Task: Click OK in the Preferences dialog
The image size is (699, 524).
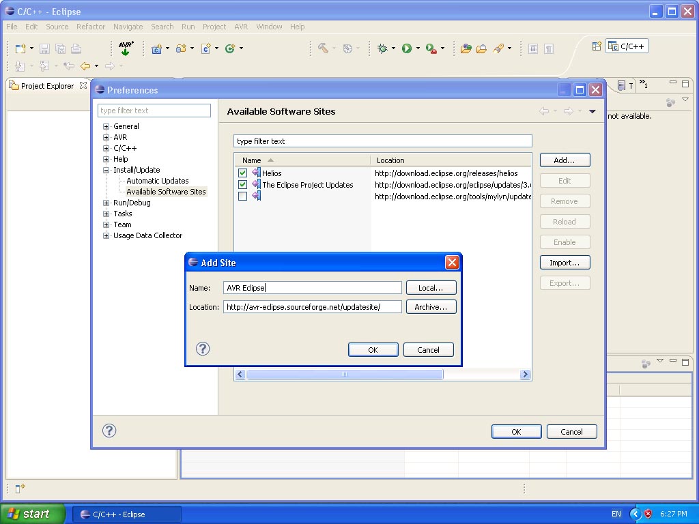Action: pos(517,432)
